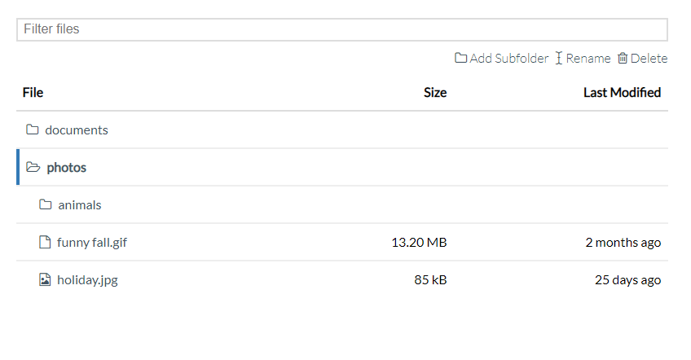Click the funny fall.gif file icon
This screenshot has width=691, height=360.
46,243
